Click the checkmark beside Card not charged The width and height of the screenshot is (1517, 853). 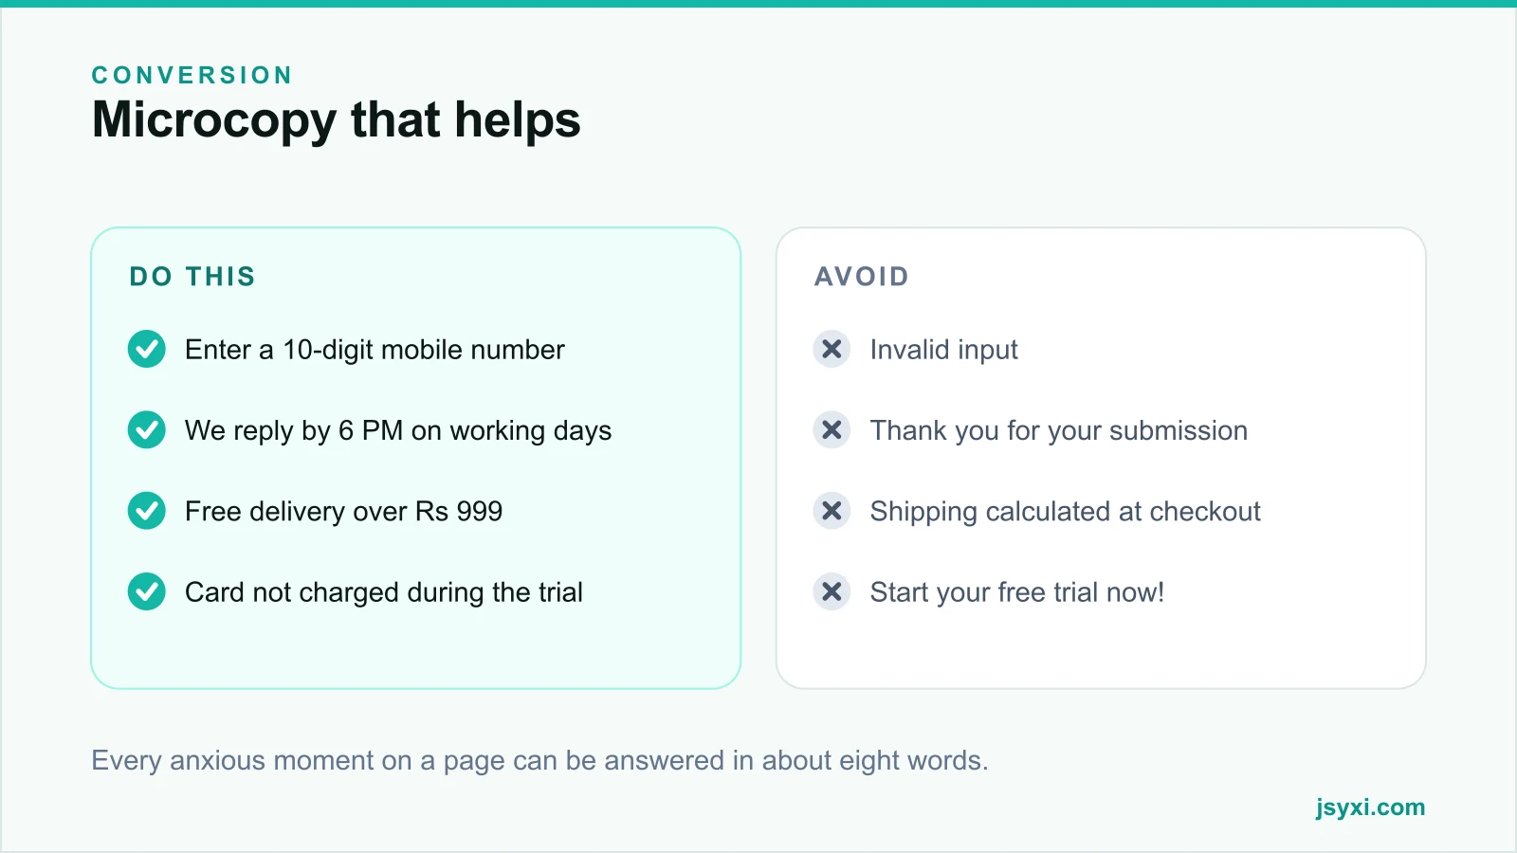coord(147,592)
